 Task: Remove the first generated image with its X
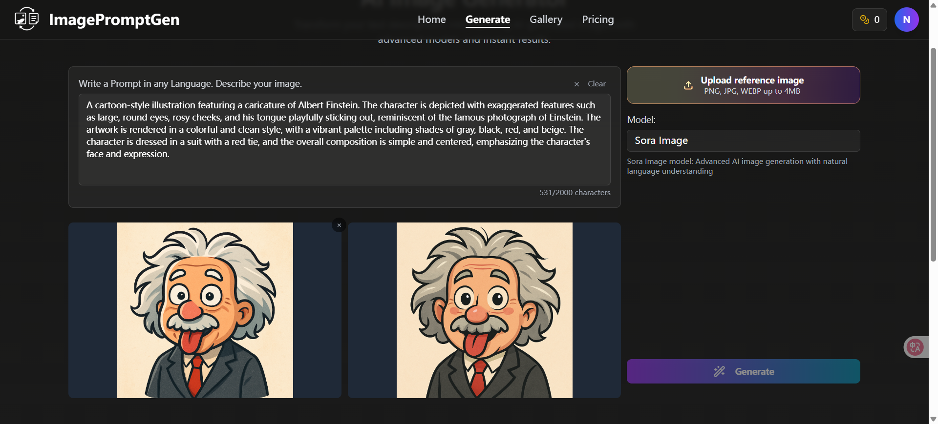pos(339,225)
